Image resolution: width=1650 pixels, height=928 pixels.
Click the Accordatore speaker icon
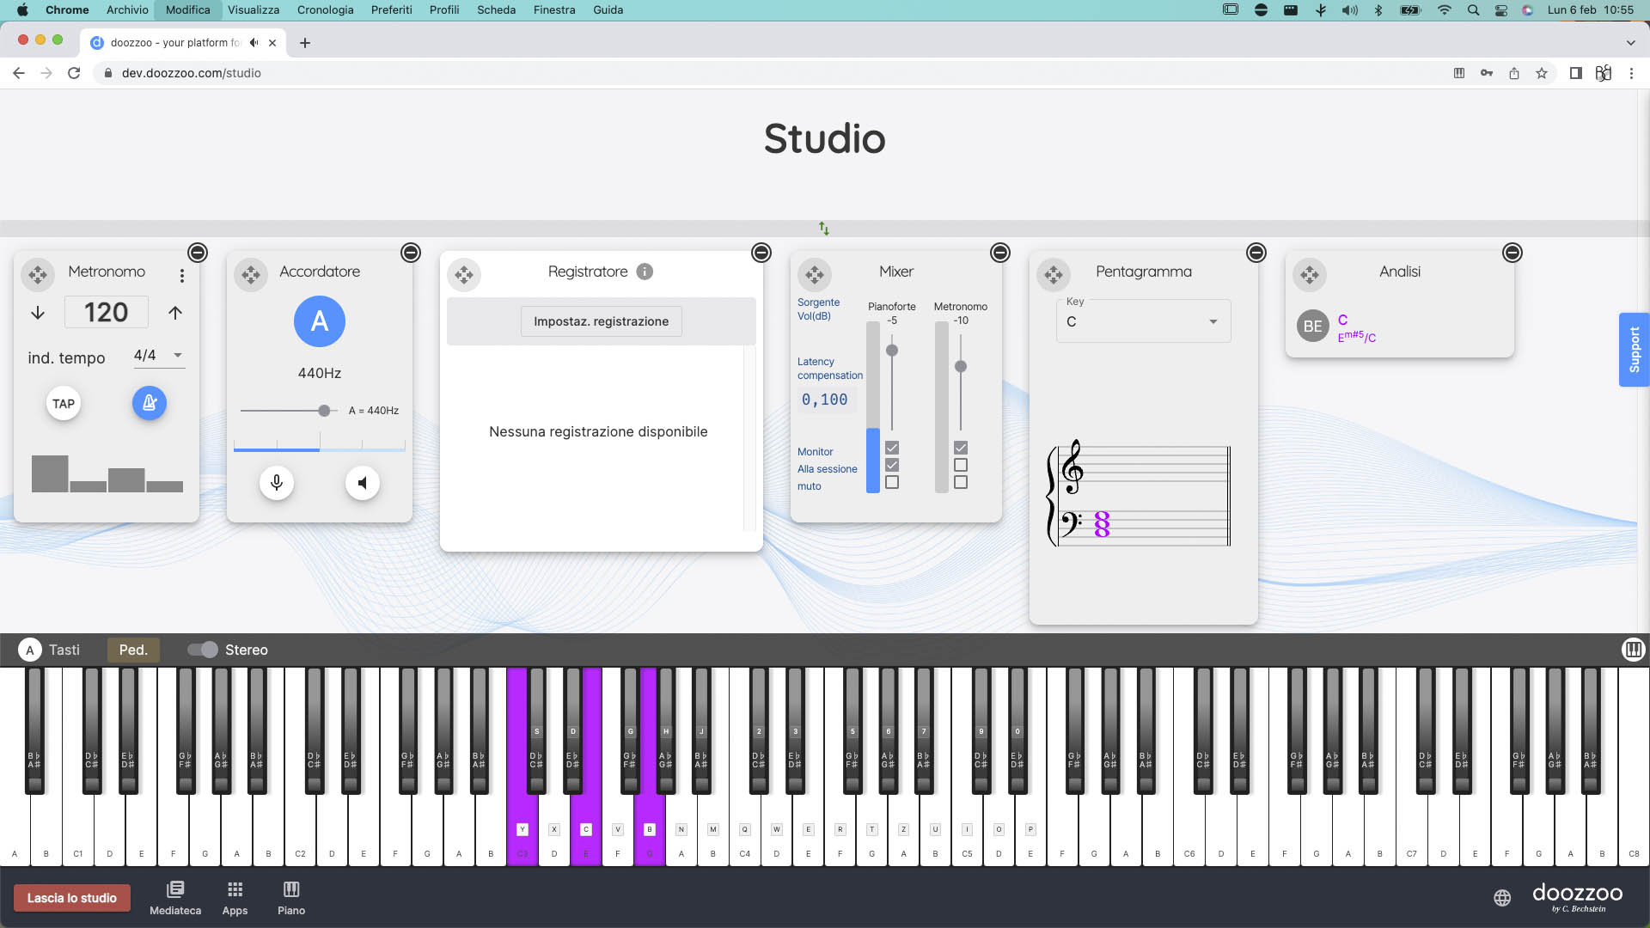click(362, 483)
